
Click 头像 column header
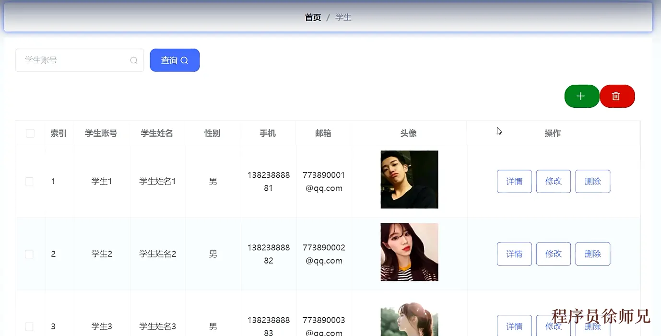point(409,133)
